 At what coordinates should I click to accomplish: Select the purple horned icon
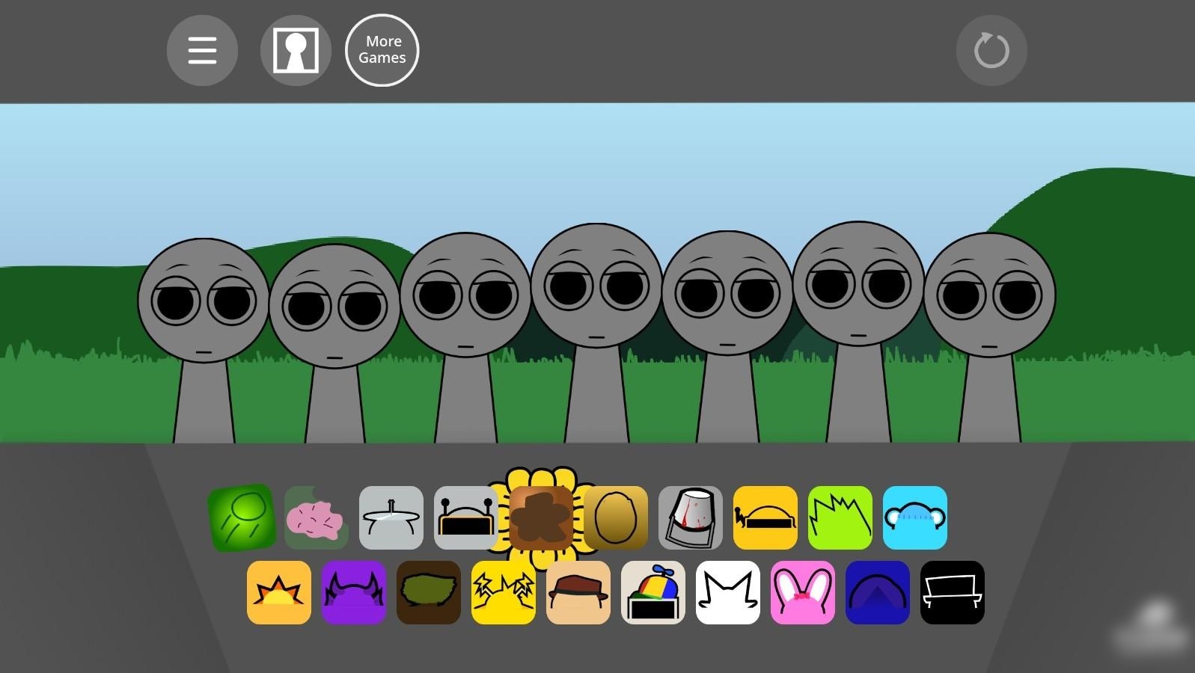click(x=354, y=592)
